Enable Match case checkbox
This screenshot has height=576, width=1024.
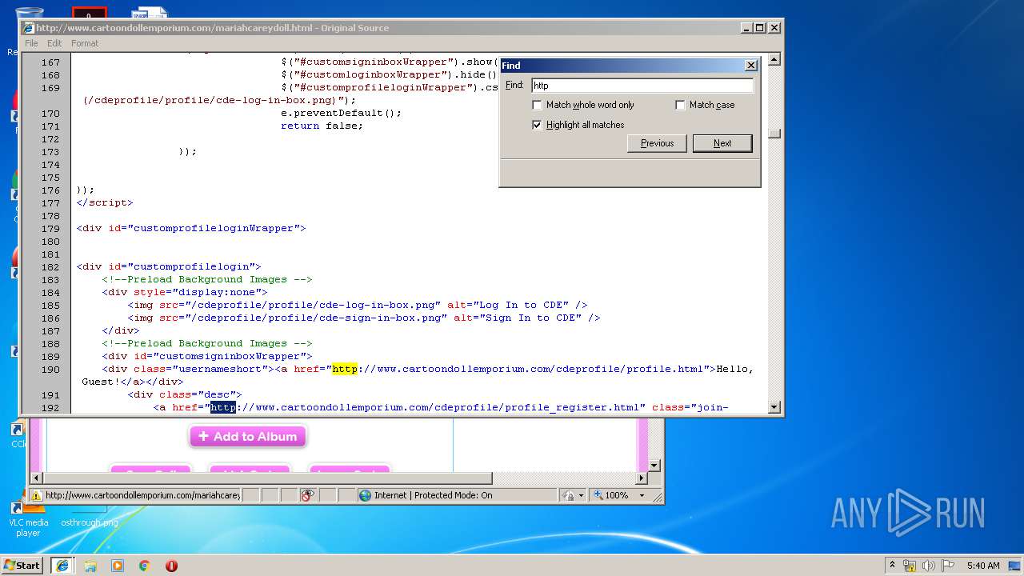point(680,105)
